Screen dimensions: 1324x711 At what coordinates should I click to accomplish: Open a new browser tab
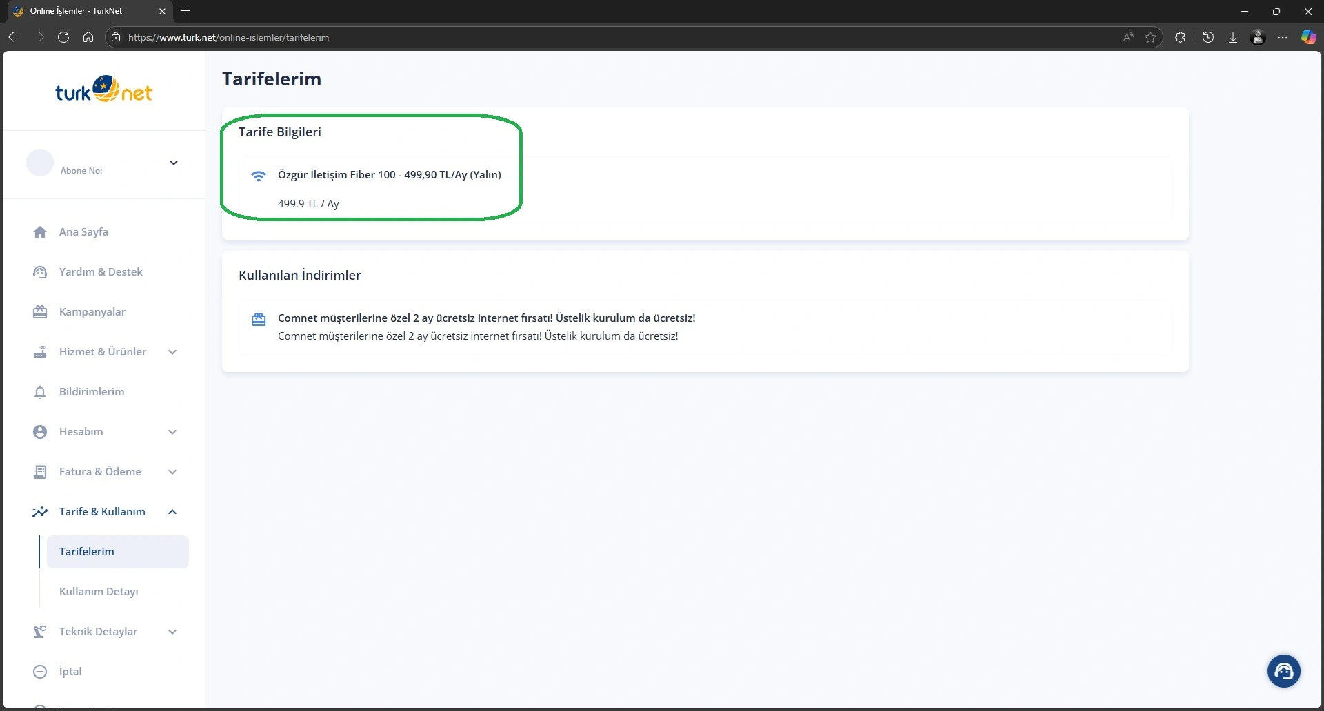185,11
